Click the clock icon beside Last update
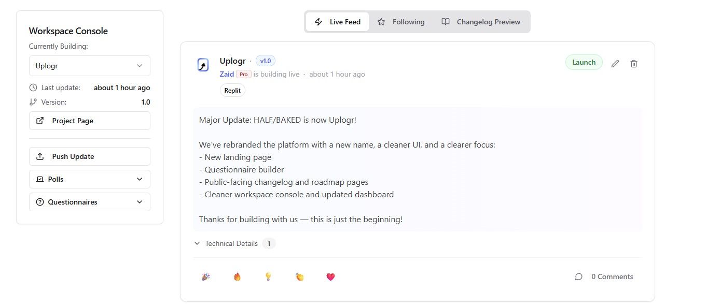Screen dimensions: 721x306 pos(33,88)
